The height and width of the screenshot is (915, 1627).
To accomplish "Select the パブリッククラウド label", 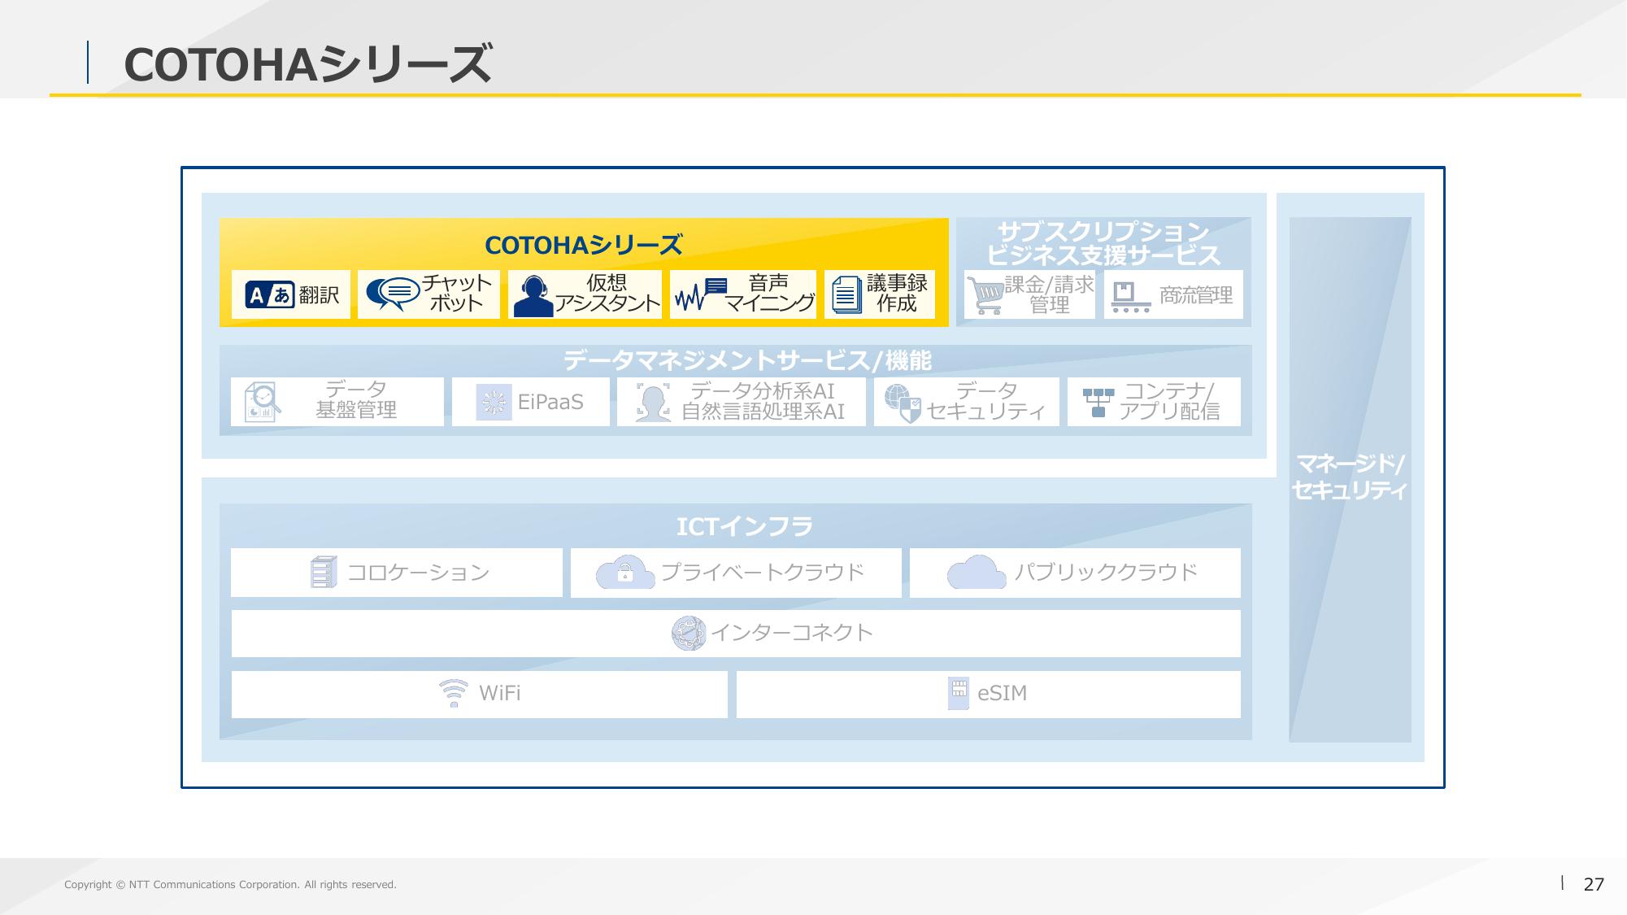I will click(1106, 572).
